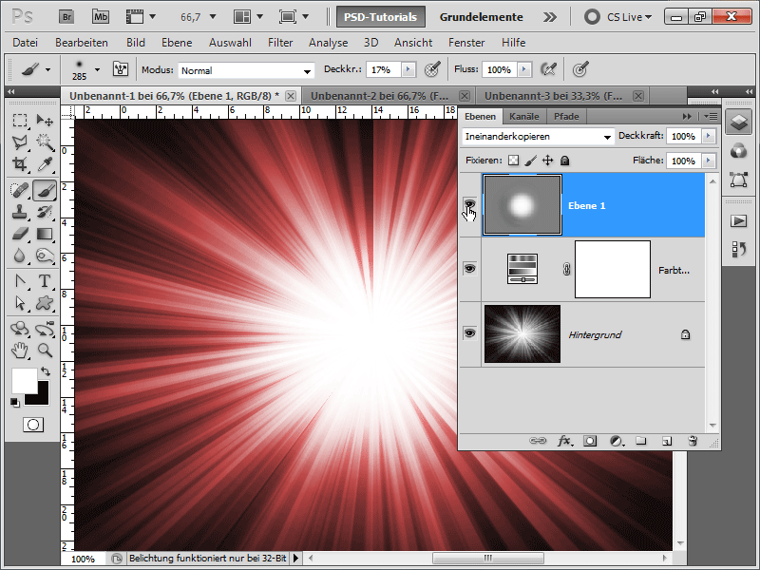
Task: Select the Path Selection tool
Action: [20, 303]
